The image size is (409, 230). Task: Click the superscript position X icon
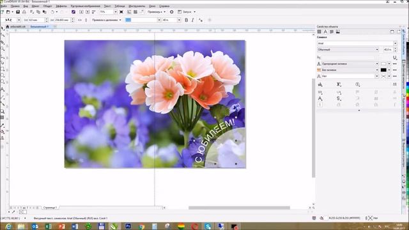pyautogui.click(x=339, y=84)
